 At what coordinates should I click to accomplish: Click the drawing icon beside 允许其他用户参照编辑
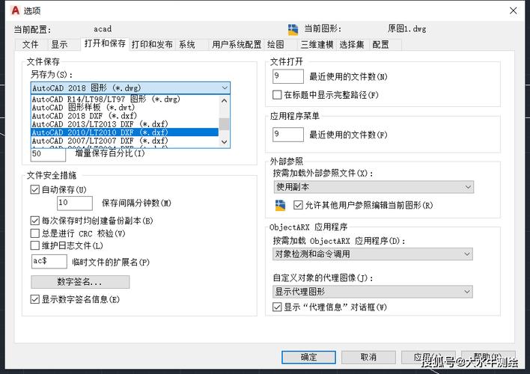coord(280,205)
